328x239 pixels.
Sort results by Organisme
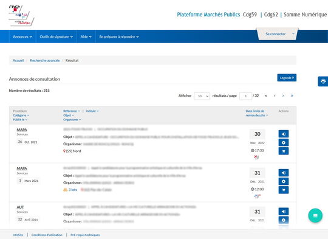(x=72, y=120)
